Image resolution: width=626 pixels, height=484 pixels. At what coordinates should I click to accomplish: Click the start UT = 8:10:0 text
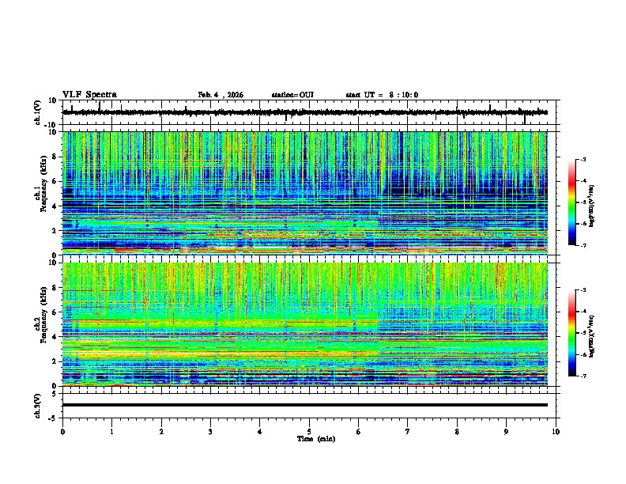(382, 95)
